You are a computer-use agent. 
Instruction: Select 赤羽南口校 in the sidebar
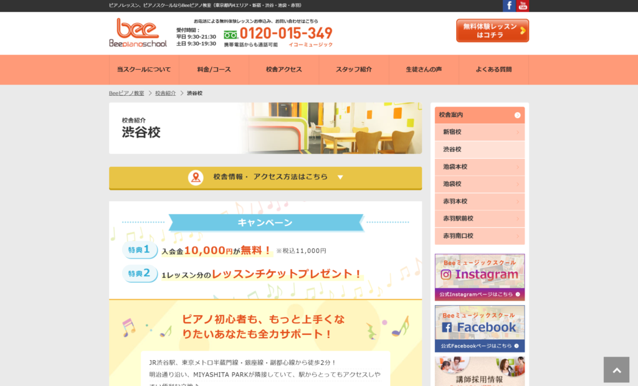pos(480,236)
